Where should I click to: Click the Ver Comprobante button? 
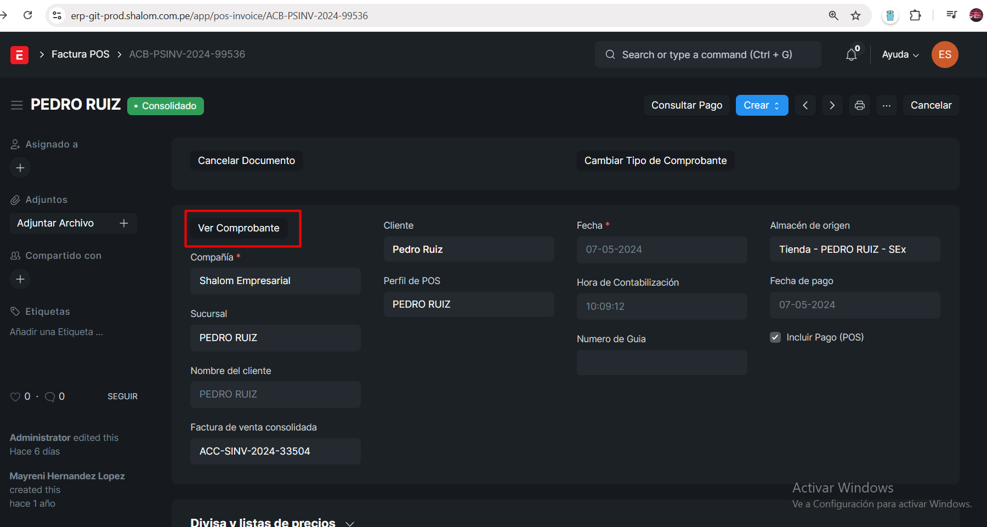[239, 228]
